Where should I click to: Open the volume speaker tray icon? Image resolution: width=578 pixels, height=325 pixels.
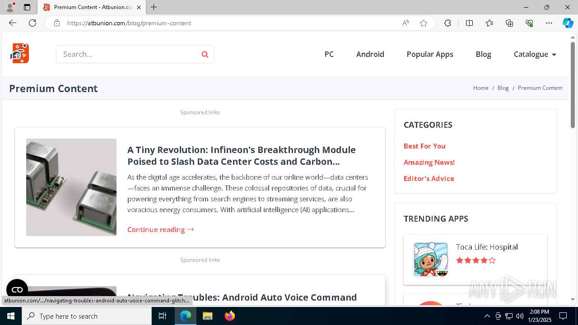tap(519, 316)
